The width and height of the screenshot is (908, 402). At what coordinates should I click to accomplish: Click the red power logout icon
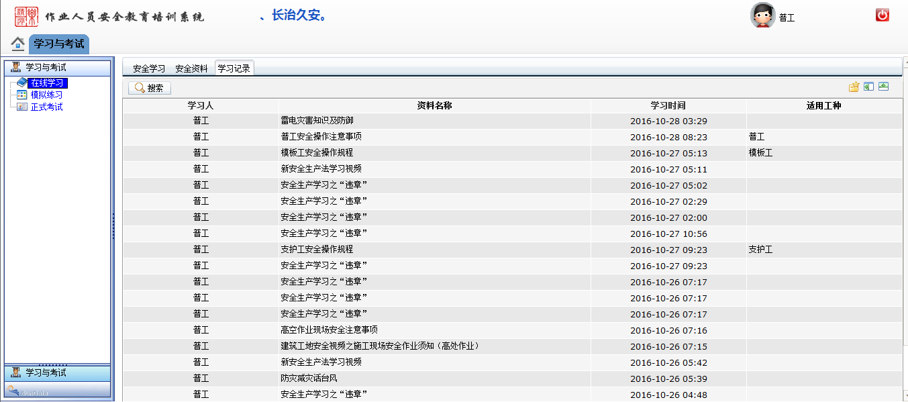click(x=882, y=15)
